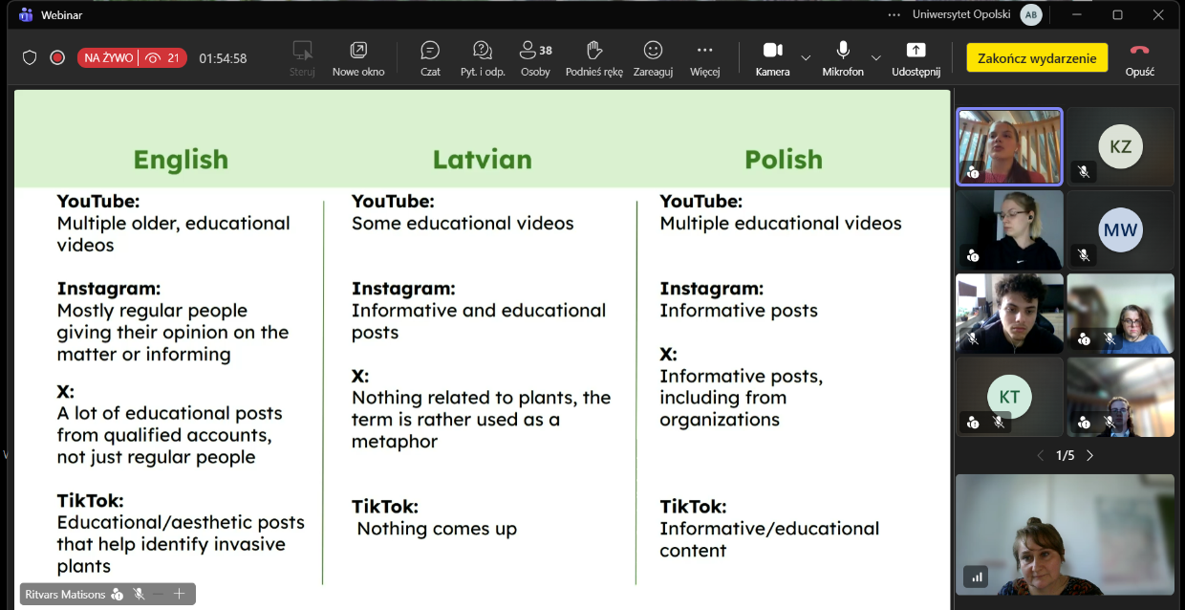Toggle the Kamera camera on or off
The width and height of the screenshot is (1185, 610).
coord(772,58)
